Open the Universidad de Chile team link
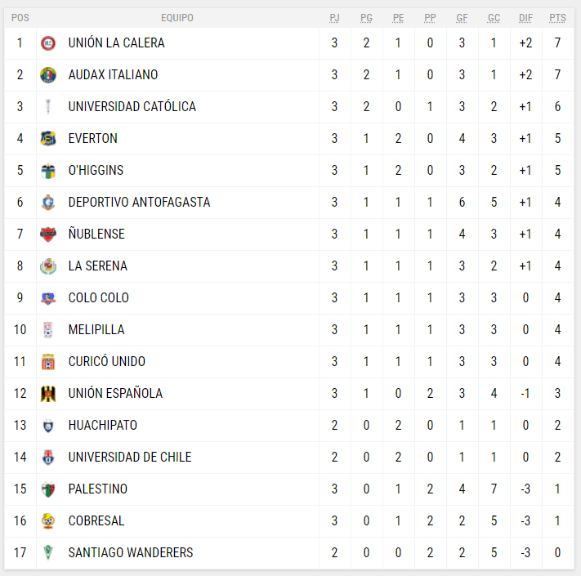581x576 pixels. [x=129, y=457]
